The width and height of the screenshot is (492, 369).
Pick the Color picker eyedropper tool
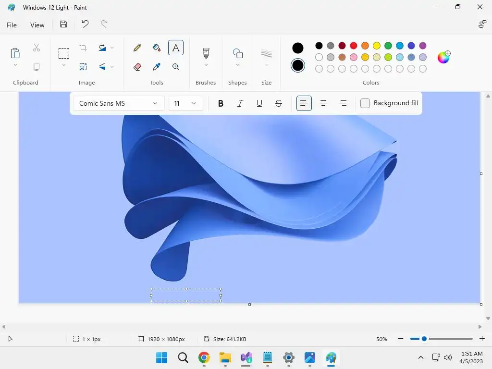pyautogui.click(x=157, y=66)
